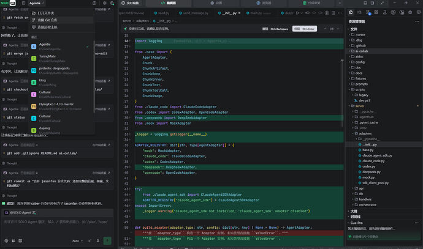Add a new top tab with plus
This screenshot has width=423, height=249.
click(x=340, y=3)
